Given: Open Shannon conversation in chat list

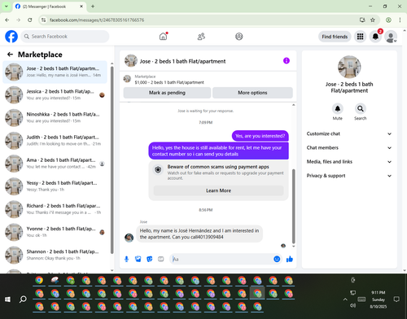Looking at the screenshot, I should pos(55,255).
